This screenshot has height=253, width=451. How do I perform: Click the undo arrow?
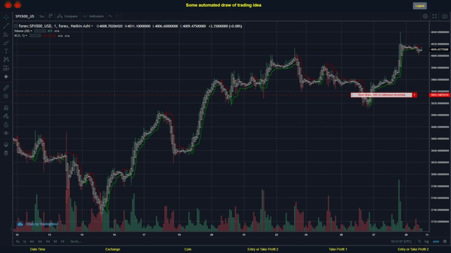111,16
